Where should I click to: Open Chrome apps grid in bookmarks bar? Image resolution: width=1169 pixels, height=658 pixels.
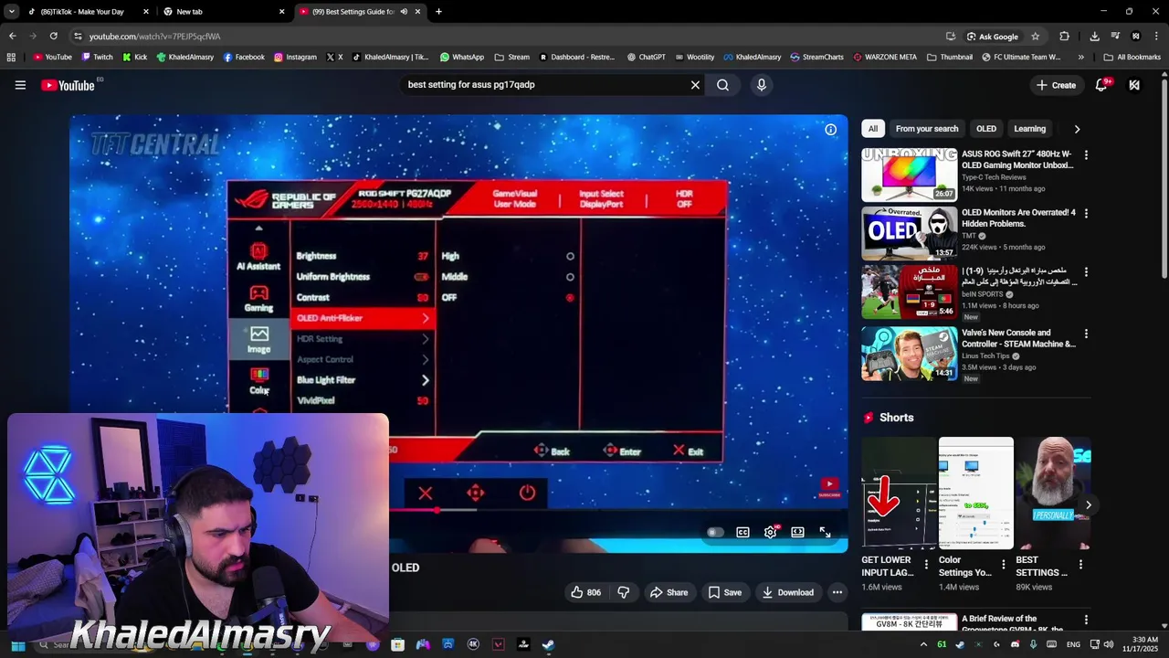point(11,57)
